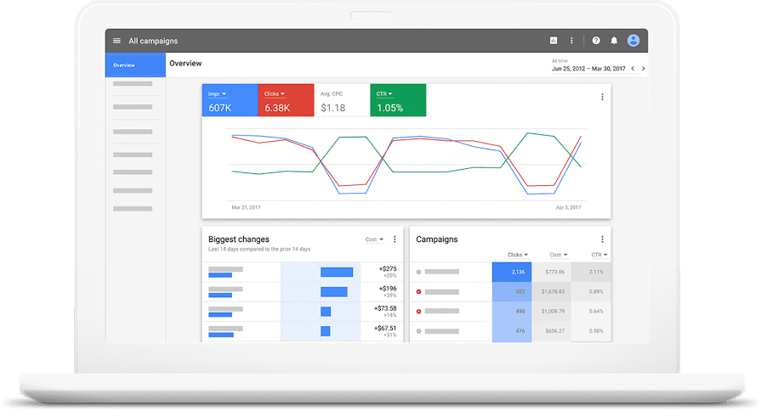
Task: Open the header three-dot more menu
Action: click(571, 41)
